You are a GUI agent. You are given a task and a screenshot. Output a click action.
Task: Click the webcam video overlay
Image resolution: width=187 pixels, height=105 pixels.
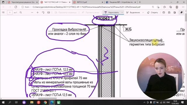point(160,76)
